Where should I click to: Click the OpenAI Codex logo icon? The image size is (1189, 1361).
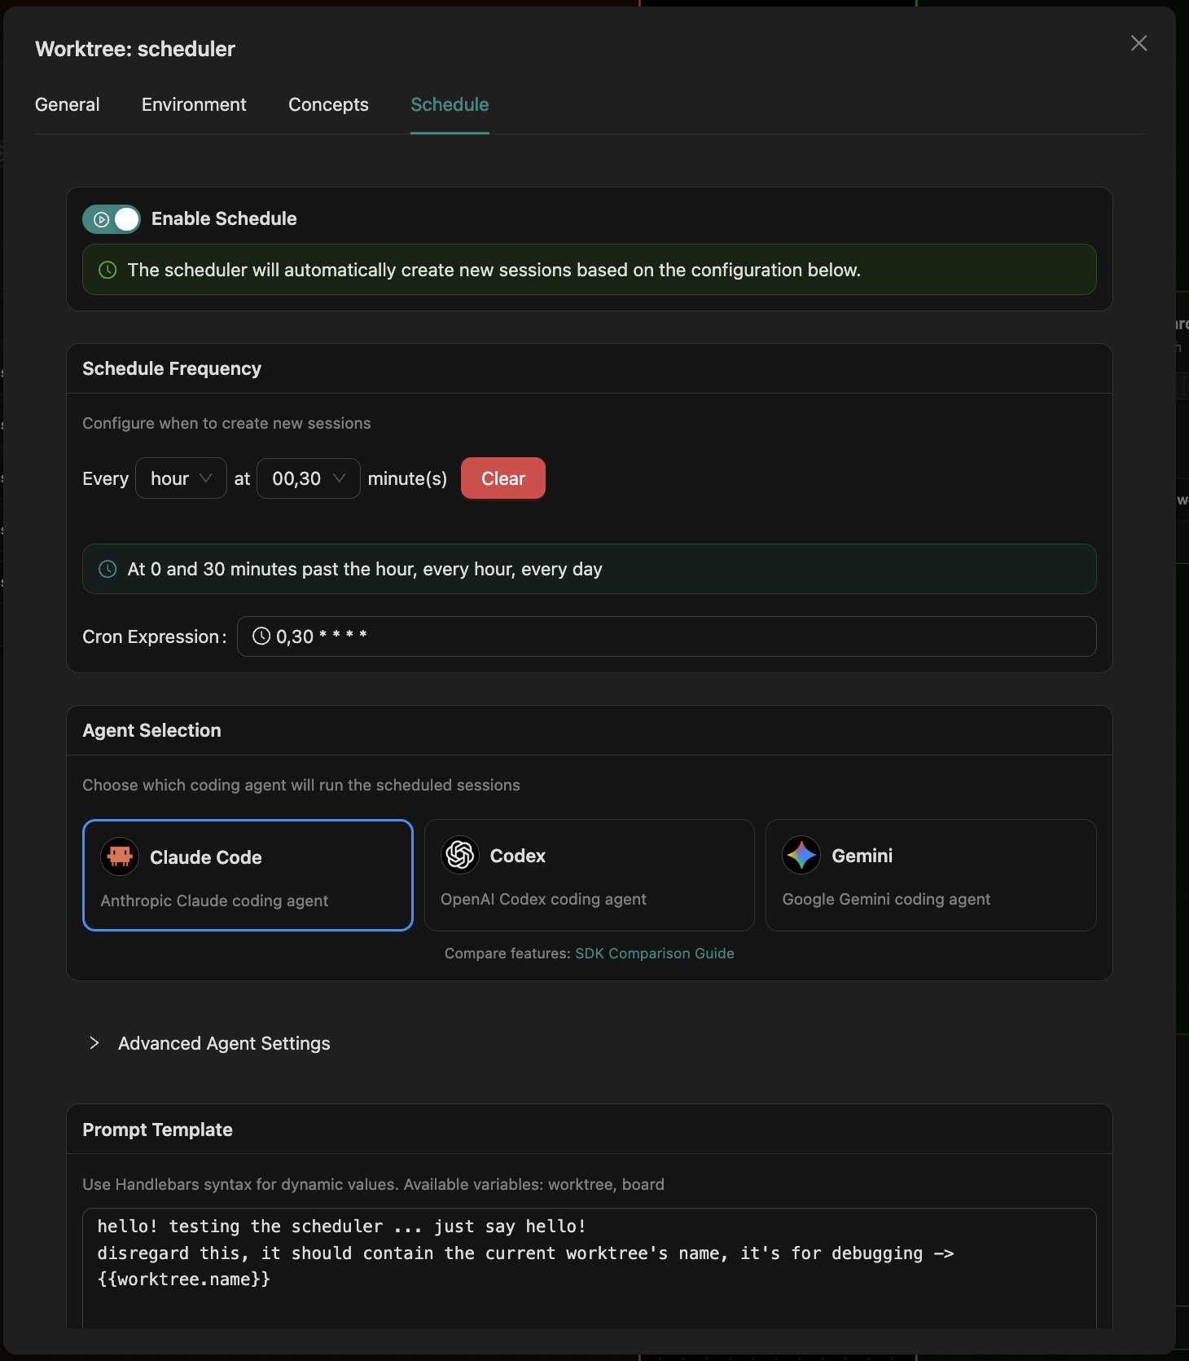460,855
